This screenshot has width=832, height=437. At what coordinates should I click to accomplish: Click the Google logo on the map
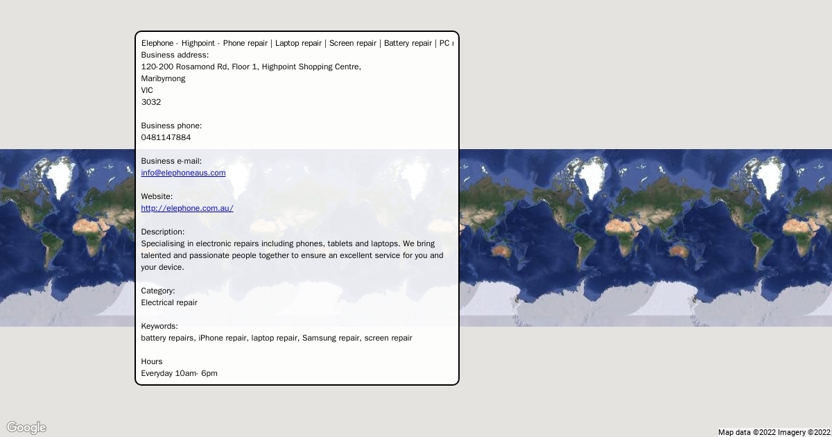coord(26,427)
